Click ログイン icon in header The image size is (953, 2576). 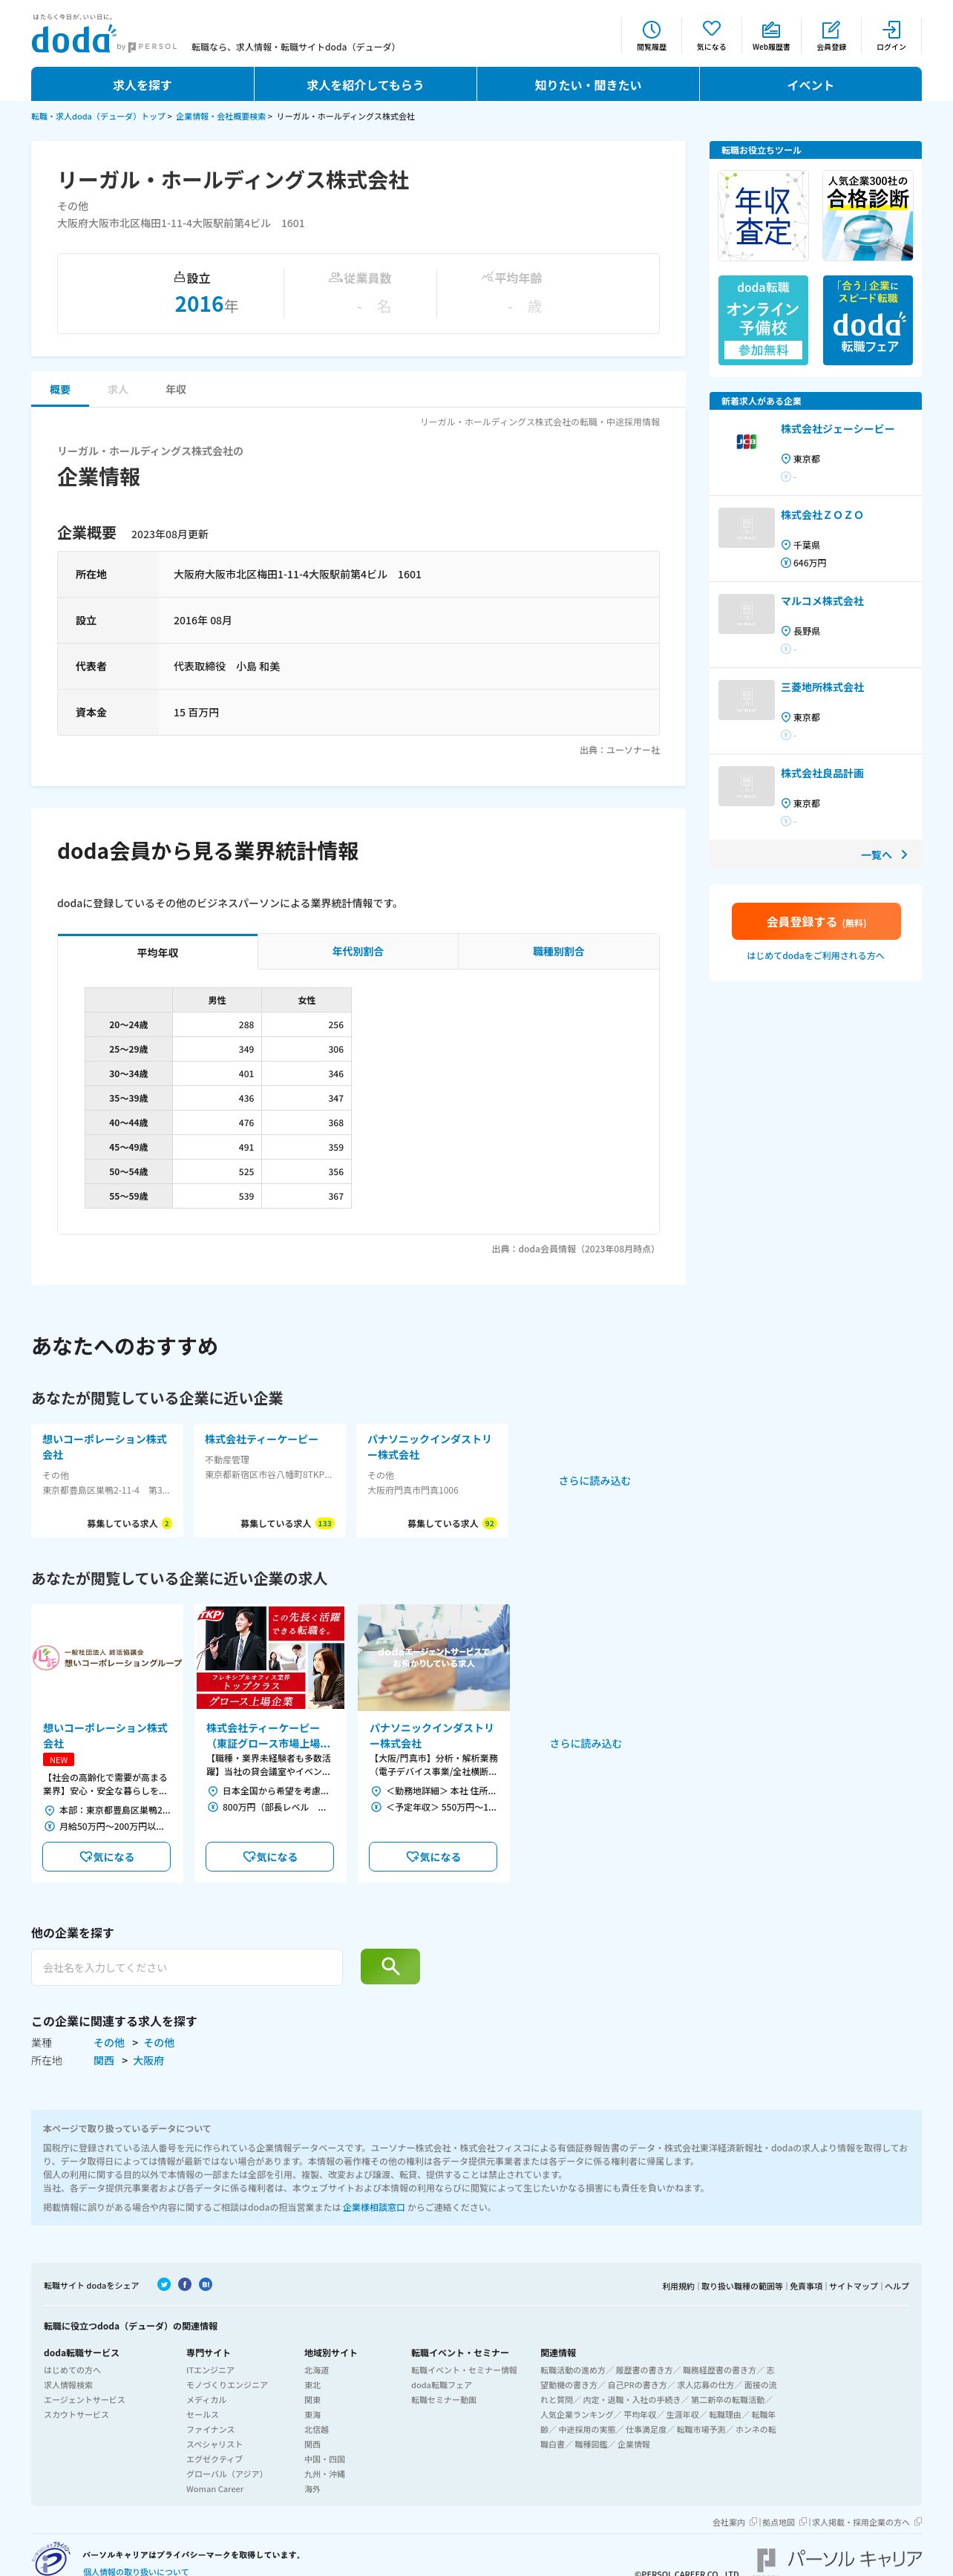click(x=891, y=35)
